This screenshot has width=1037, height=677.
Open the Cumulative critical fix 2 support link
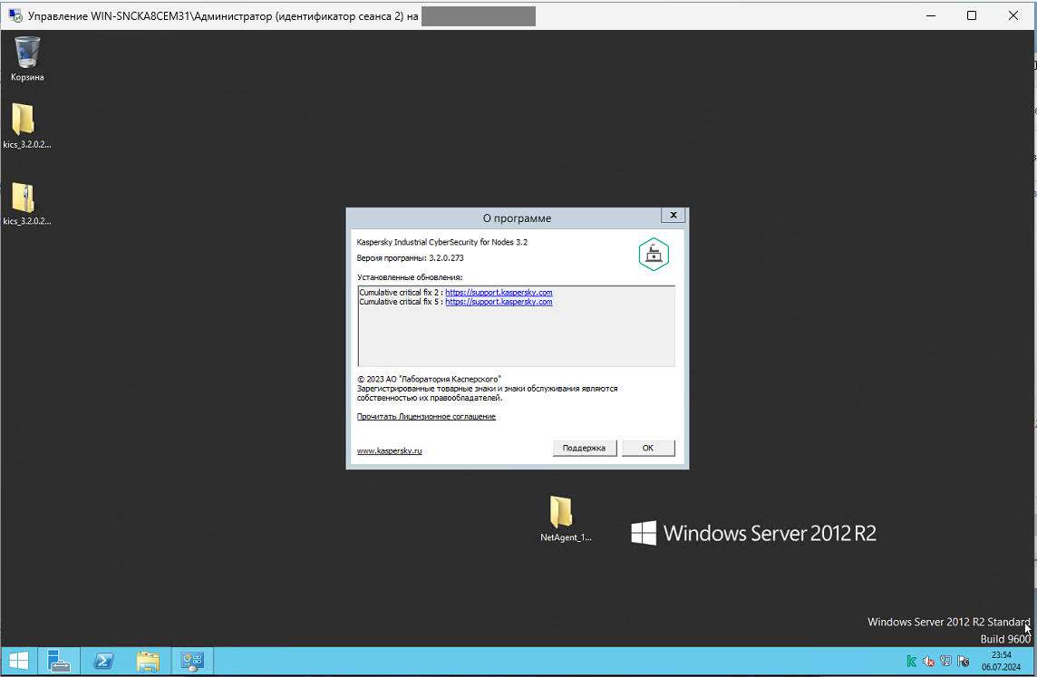[x=499, y=292]
